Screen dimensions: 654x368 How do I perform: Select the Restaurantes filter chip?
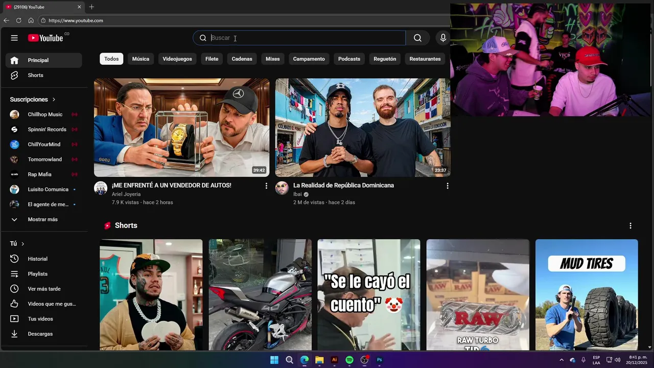click(425, 59)
